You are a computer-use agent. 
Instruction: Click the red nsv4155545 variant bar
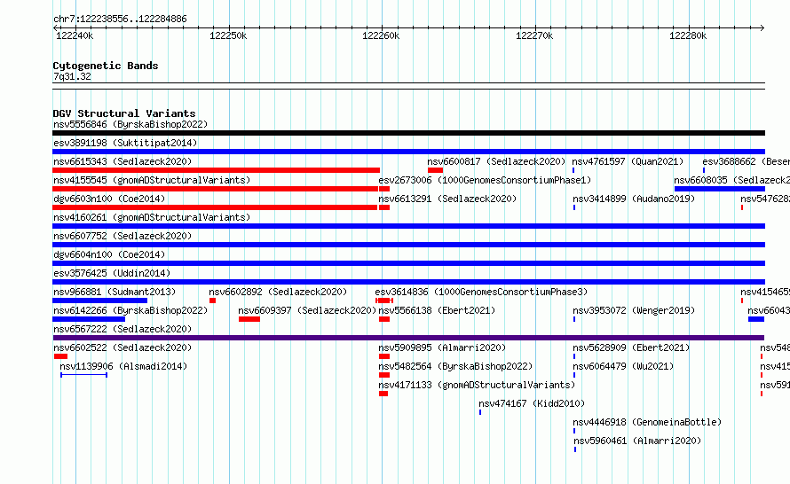point(215,189)
